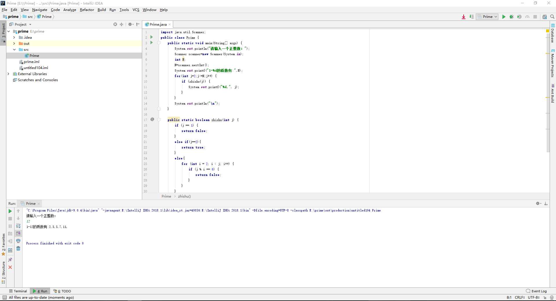
Task: Expand the .idea folder
Action: (14, 38)
